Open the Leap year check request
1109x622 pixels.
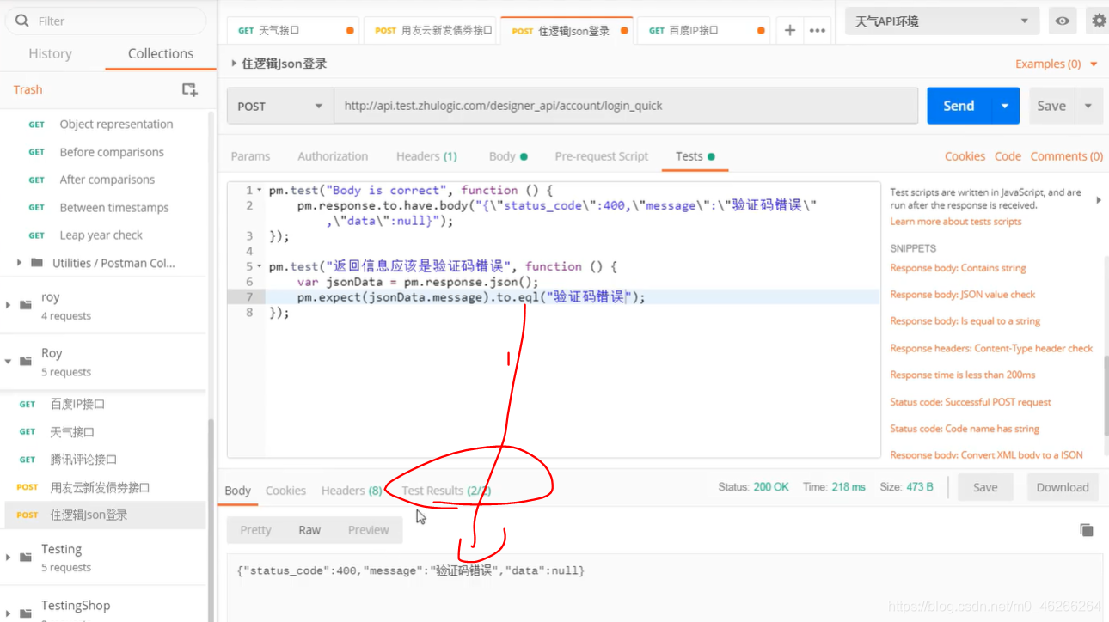tap(101, 235)
